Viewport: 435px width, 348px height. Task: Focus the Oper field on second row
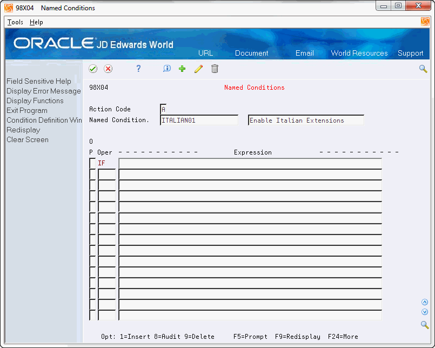106,175
